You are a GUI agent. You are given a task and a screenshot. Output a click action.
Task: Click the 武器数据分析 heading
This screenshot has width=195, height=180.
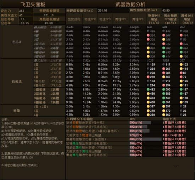point(130,5)
